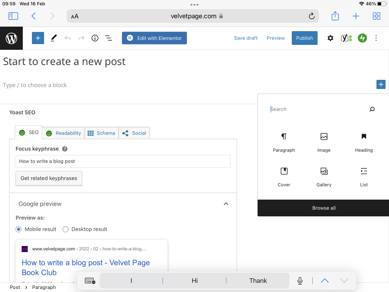Open the AA reader options

tap(75, 16)
